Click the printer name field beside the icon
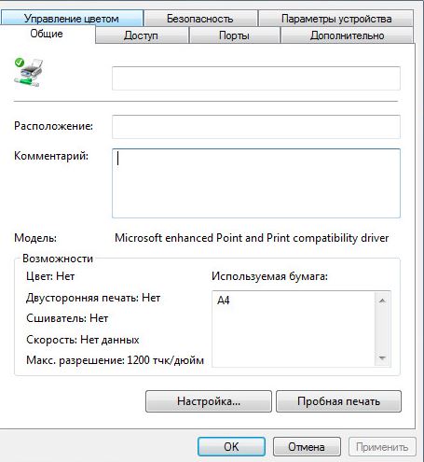 [x=256, y=78]
